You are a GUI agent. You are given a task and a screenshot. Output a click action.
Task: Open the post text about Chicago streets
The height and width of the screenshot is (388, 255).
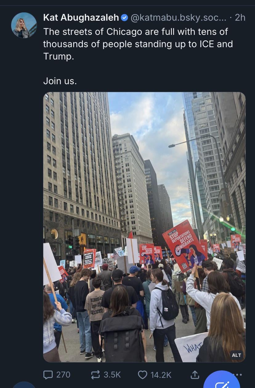(138, 44)
